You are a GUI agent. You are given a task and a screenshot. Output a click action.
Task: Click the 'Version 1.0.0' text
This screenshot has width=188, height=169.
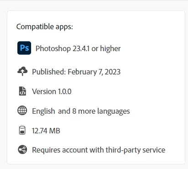[52, 91]
